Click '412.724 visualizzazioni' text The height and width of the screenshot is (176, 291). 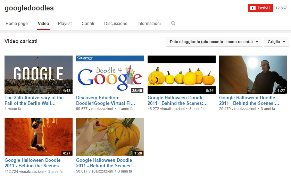(24, 171)
